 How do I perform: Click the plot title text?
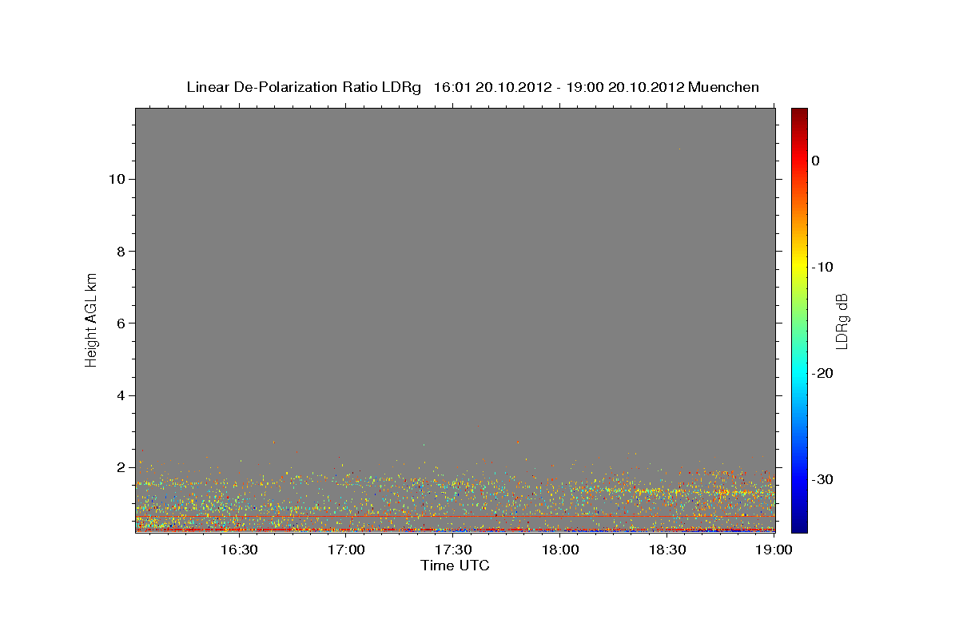pyautogui.click(x=472, y=87)
